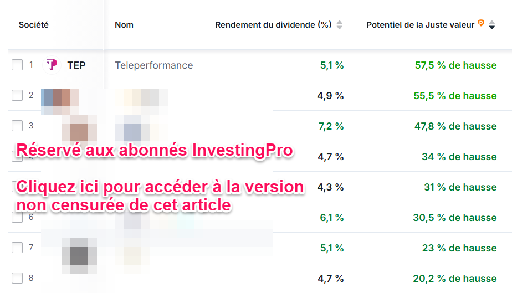Click the sort arrow for Potentiel de la Juste valeur
The height and width of the screenshot is (293, 512).
pos(491,25)
